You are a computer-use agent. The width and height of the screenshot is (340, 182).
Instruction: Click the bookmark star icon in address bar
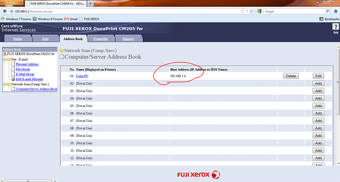tap(242, 11)
